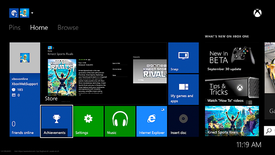Open My games and apps tile
This screenshot has width=275, height=155.
coord(183,90)
